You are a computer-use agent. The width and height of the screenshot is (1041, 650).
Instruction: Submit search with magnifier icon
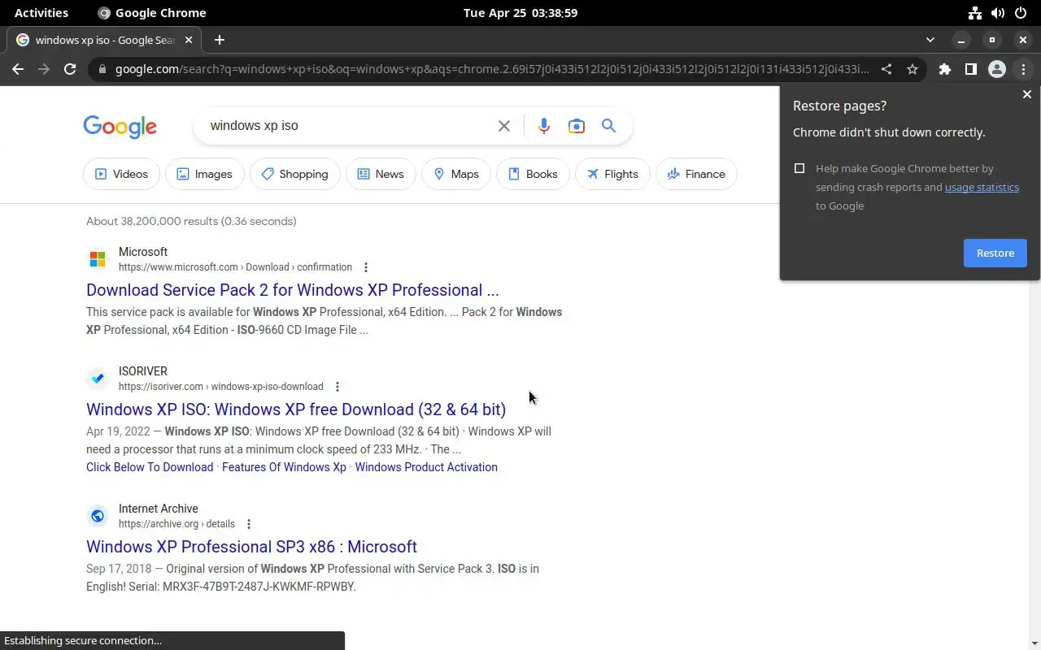[608, 126]
